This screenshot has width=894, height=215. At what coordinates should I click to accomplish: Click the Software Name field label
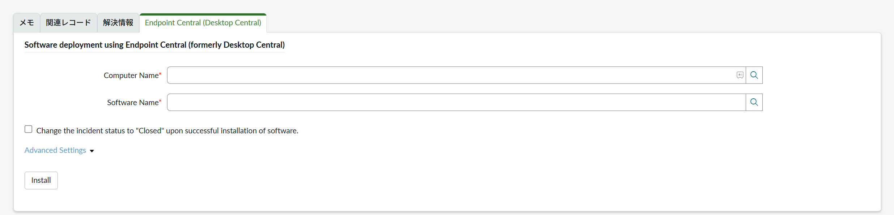point(133,103)
